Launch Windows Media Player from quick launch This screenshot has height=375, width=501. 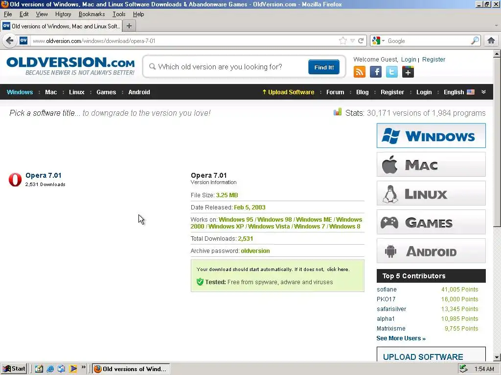click(x=73, y=369)
